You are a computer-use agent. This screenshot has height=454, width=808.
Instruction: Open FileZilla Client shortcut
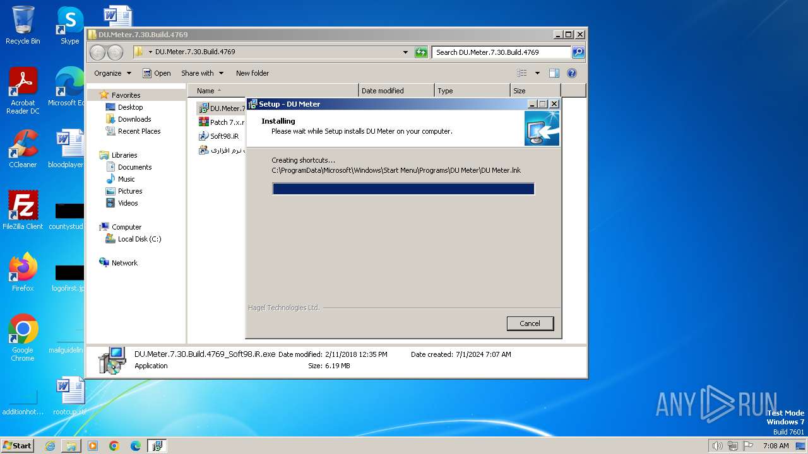[23, 210]
